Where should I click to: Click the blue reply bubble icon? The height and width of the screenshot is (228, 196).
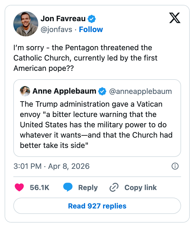[68, 188]
